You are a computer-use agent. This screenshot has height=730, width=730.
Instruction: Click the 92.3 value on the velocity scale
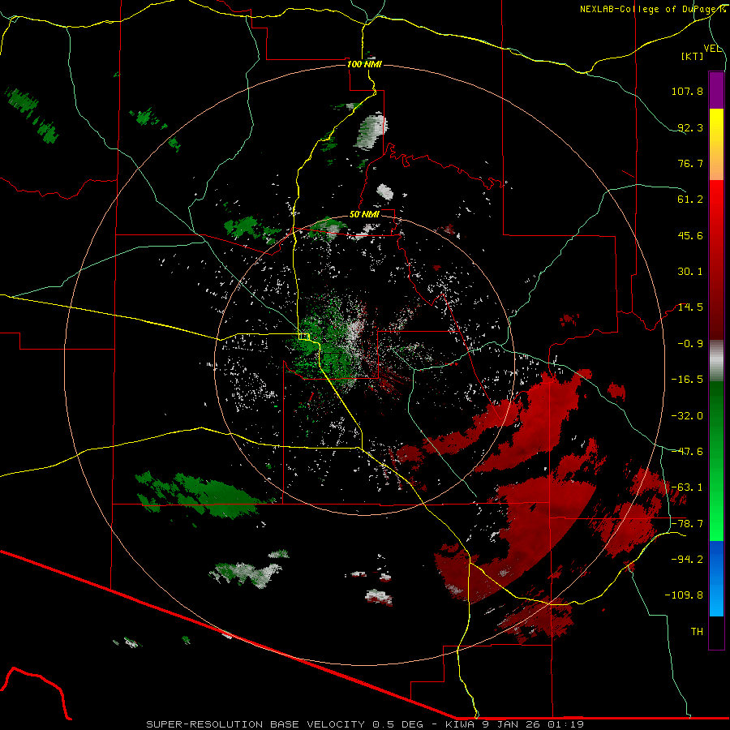(x=690, y=127)
